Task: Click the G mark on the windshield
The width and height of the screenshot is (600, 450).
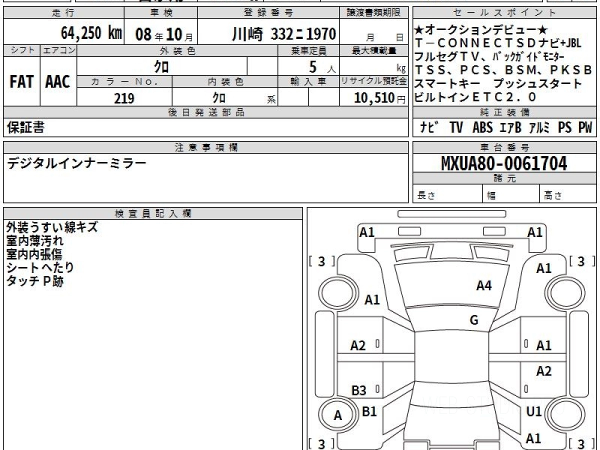Action: 474,320
